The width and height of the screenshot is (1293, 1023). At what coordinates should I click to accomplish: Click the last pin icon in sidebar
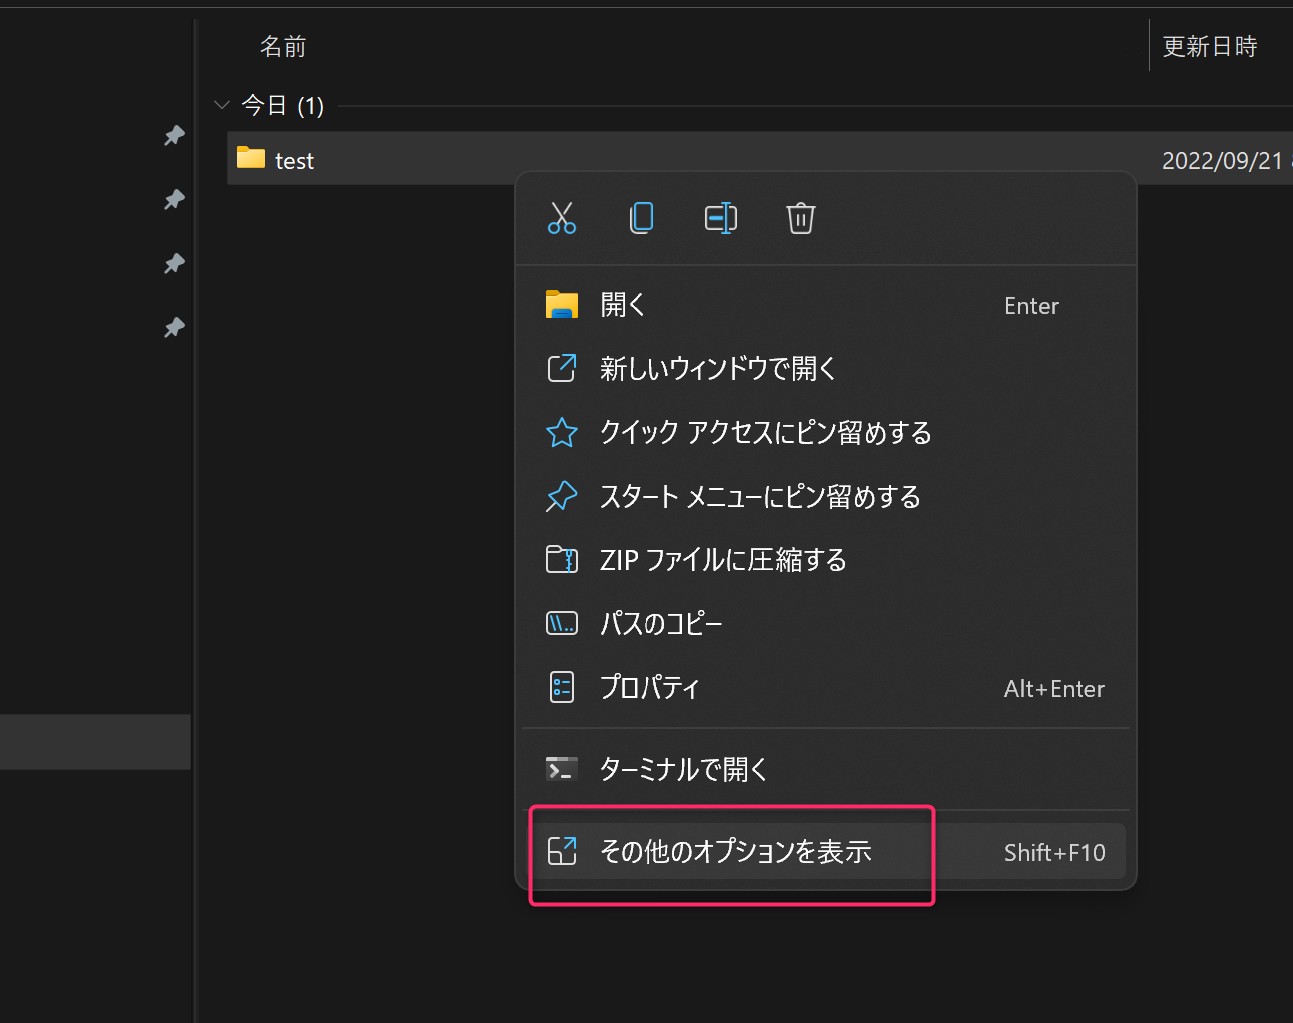[174, 328]
